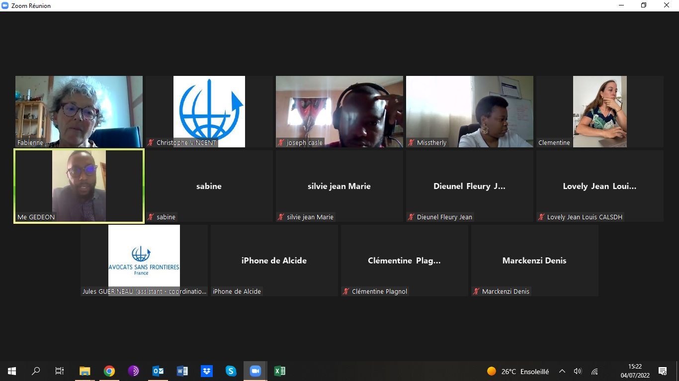Restore down the Zoom Réunion window

(644, 5)
